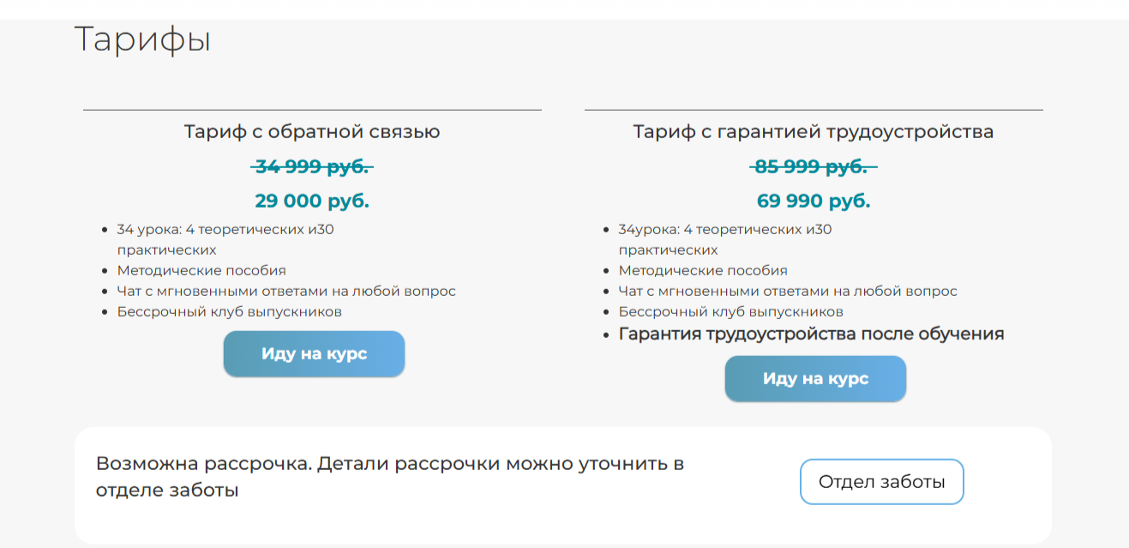Screen dimensions: 1129x548
Task: Click "Методические пособия" in the employment guarantee tariff
Action: click(x=703, y=271)
